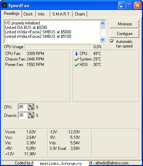Toggle the Automatic fan speed checkbox
The width and height of the screenshot is (143, 166).
coord(112,42)
